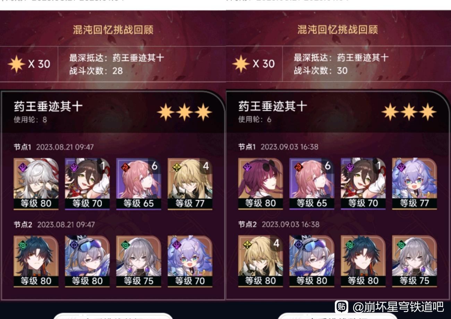Click three-star rating of 使用轮：8 record
The image size is (451, 319).
[x=184, y=112]
